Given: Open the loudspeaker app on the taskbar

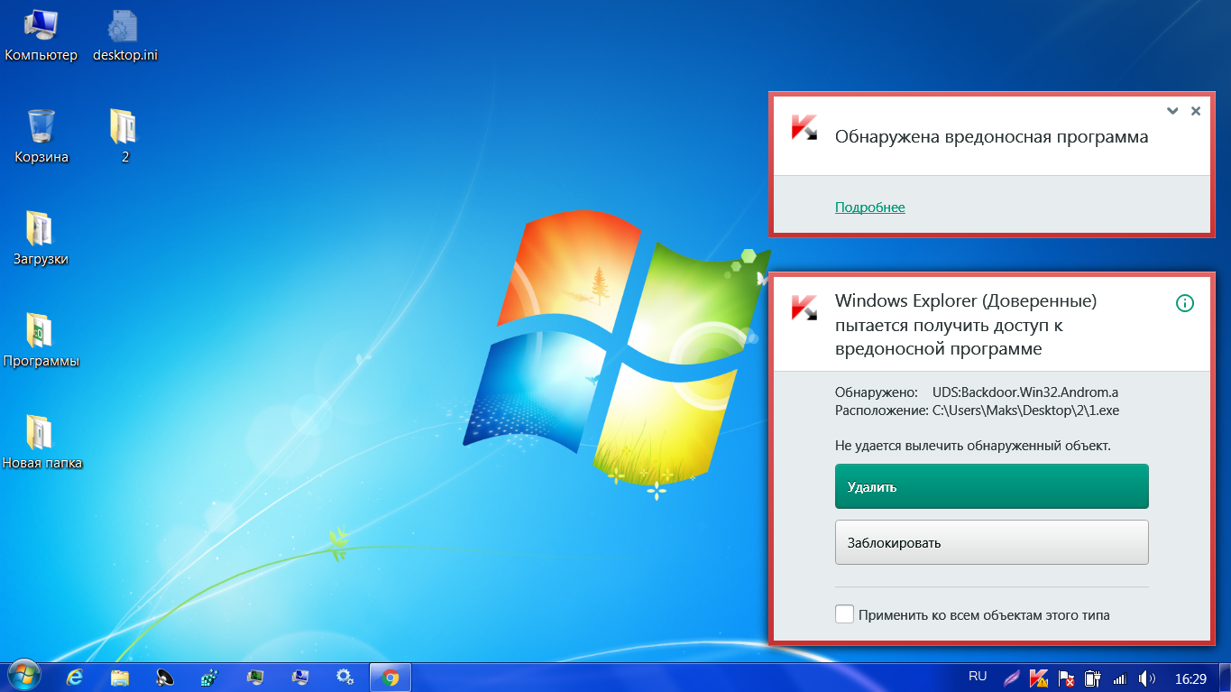Looking at the screenshot, I should tap(165, 677).
